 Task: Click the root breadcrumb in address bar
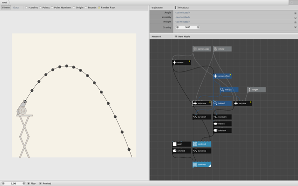(x=4, y=2)
